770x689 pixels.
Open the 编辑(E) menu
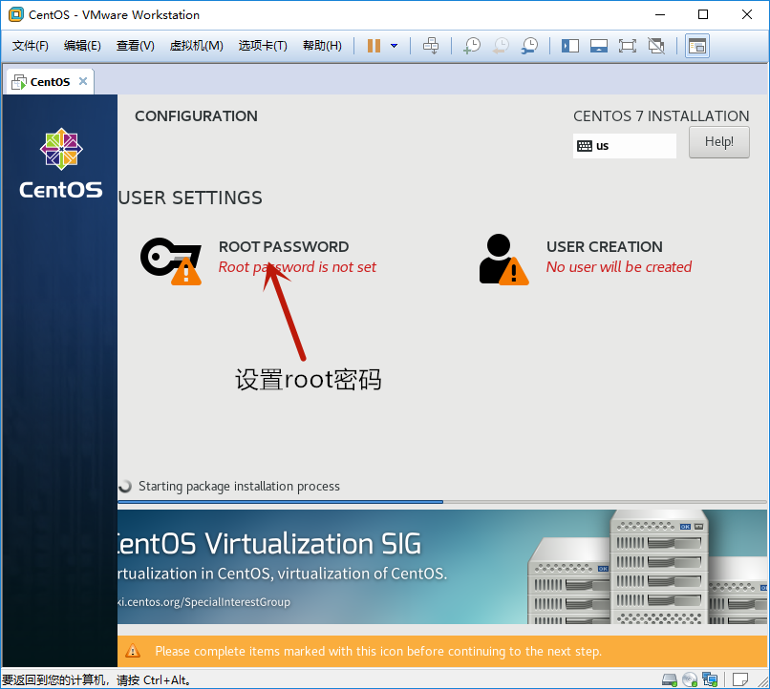(x=82, y=46)
